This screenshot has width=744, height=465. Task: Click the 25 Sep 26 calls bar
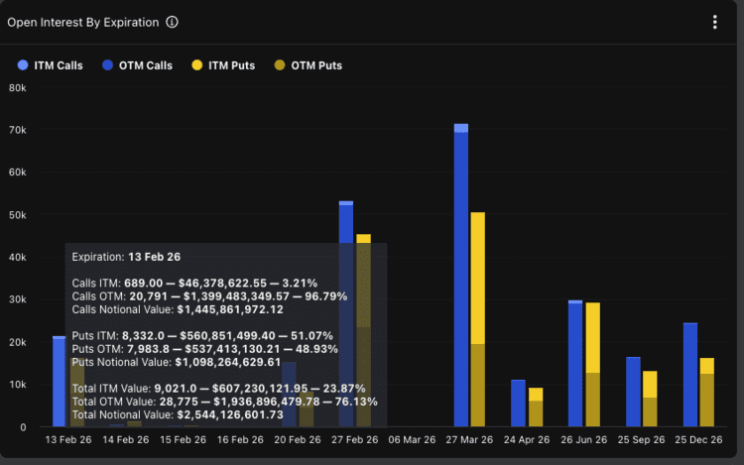click(633, 392)
